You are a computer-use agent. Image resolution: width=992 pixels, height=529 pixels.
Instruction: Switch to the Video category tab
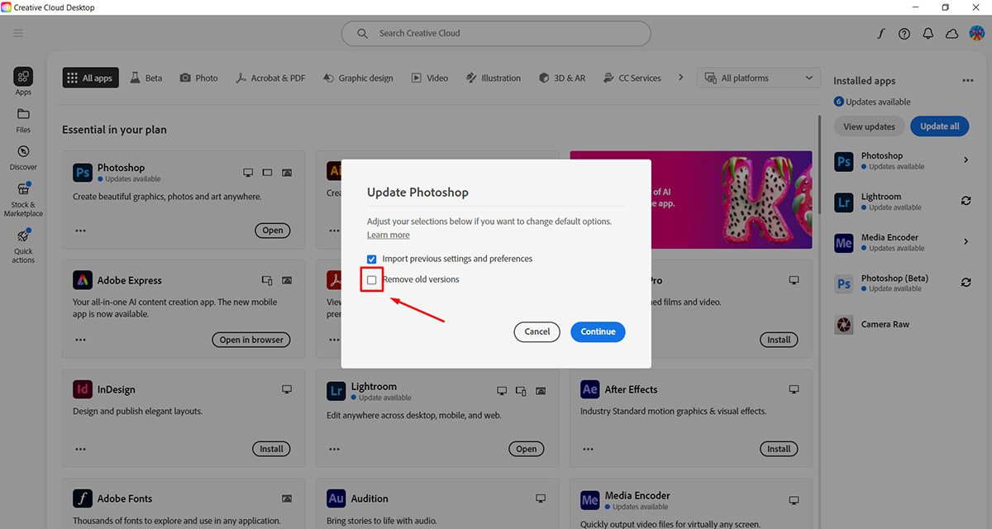(429, 78)
